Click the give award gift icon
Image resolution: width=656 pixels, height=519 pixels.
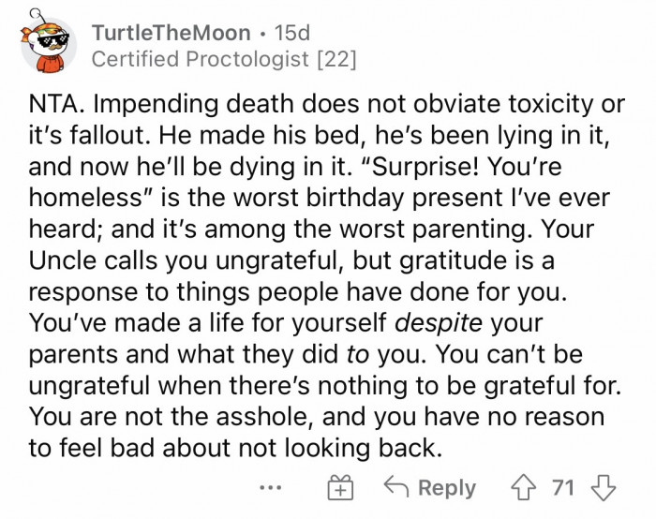click(341, 489)
